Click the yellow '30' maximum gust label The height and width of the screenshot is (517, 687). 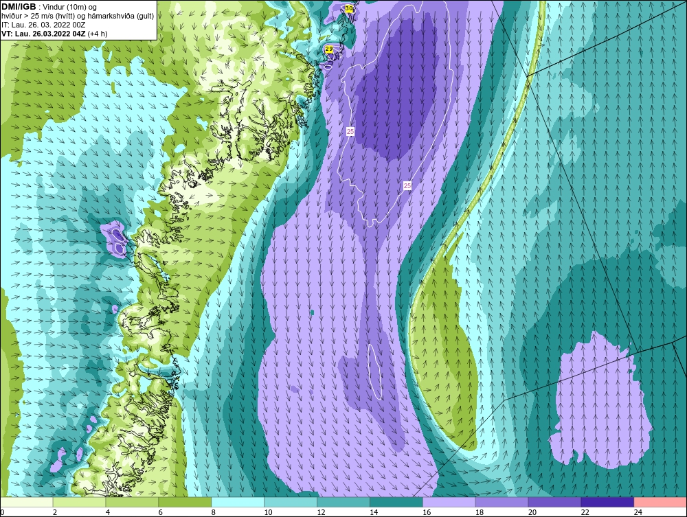click(x=349, y=8)
